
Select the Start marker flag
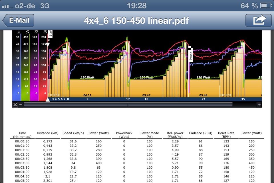pos(50,34)
